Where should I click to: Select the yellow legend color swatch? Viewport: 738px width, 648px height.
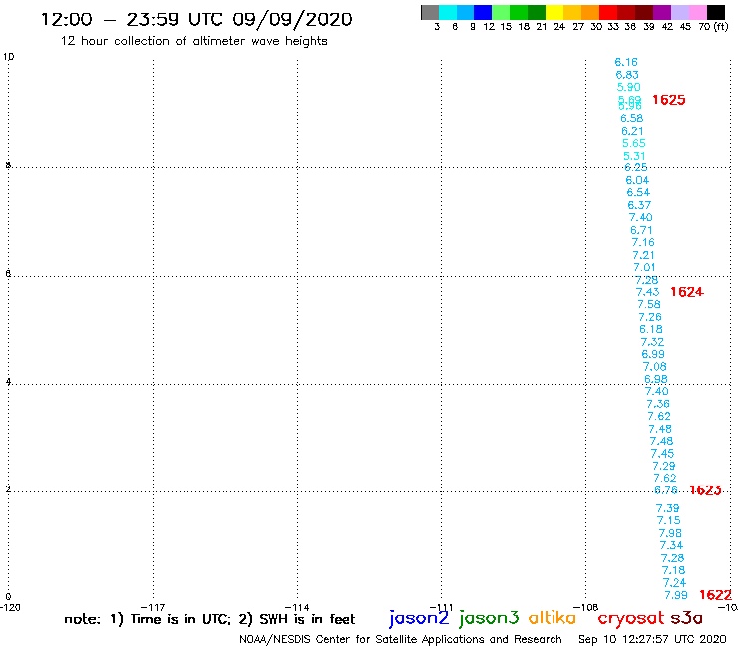(x=554, y=12)
